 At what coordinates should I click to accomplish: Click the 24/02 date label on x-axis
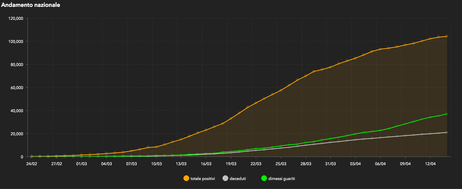point(31,163)
